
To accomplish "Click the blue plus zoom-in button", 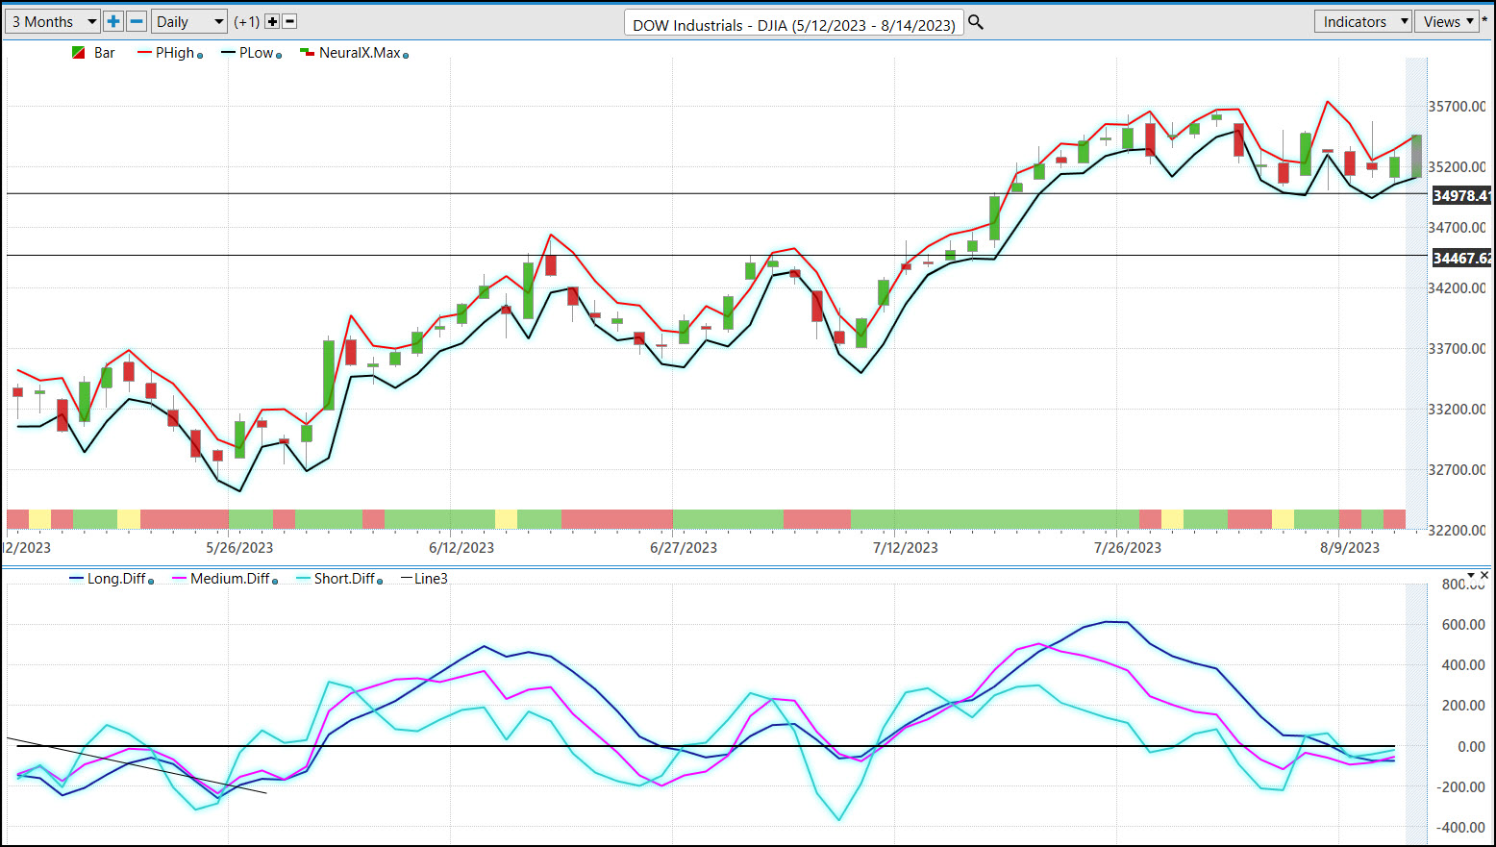I will click(x=113, y=21).
